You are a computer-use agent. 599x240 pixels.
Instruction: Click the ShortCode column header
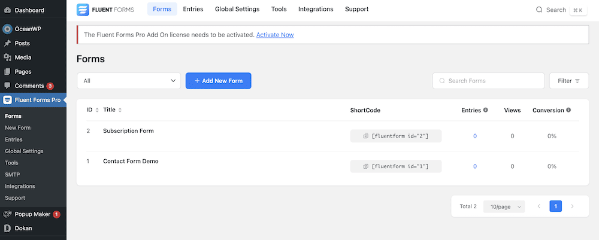point(365,110)
